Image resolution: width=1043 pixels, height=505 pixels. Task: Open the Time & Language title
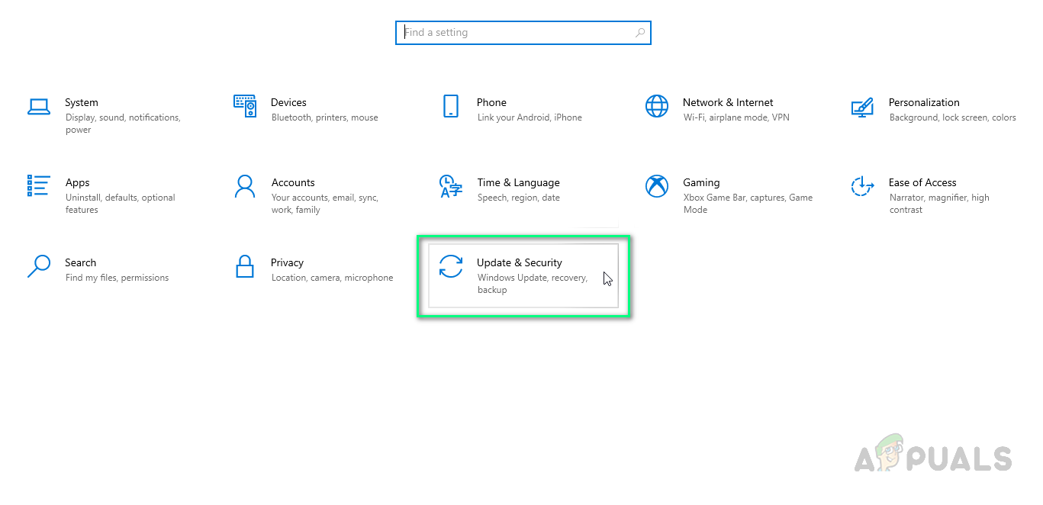pos(519,183)
